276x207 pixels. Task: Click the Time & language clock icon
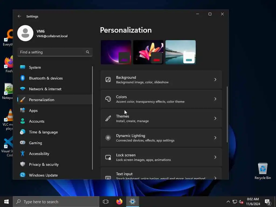pyautogui.click(x=23, y=132)
